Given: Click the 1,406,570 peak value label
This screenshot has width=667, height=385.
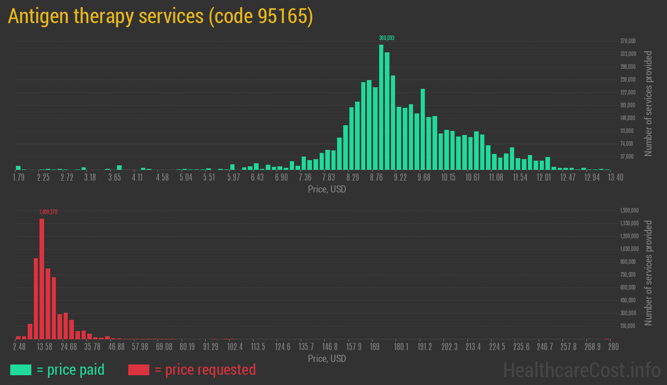Looking at the screenshot, I should pyautogui.click(x=48, y=211).
